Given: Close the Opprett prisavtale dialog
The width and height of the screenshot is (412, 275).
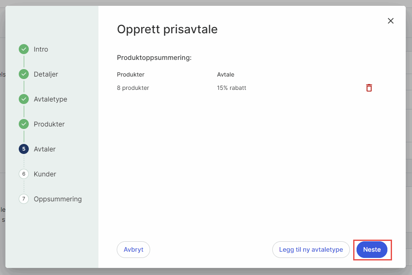Looking at the screenshot, I should (391, 21).
